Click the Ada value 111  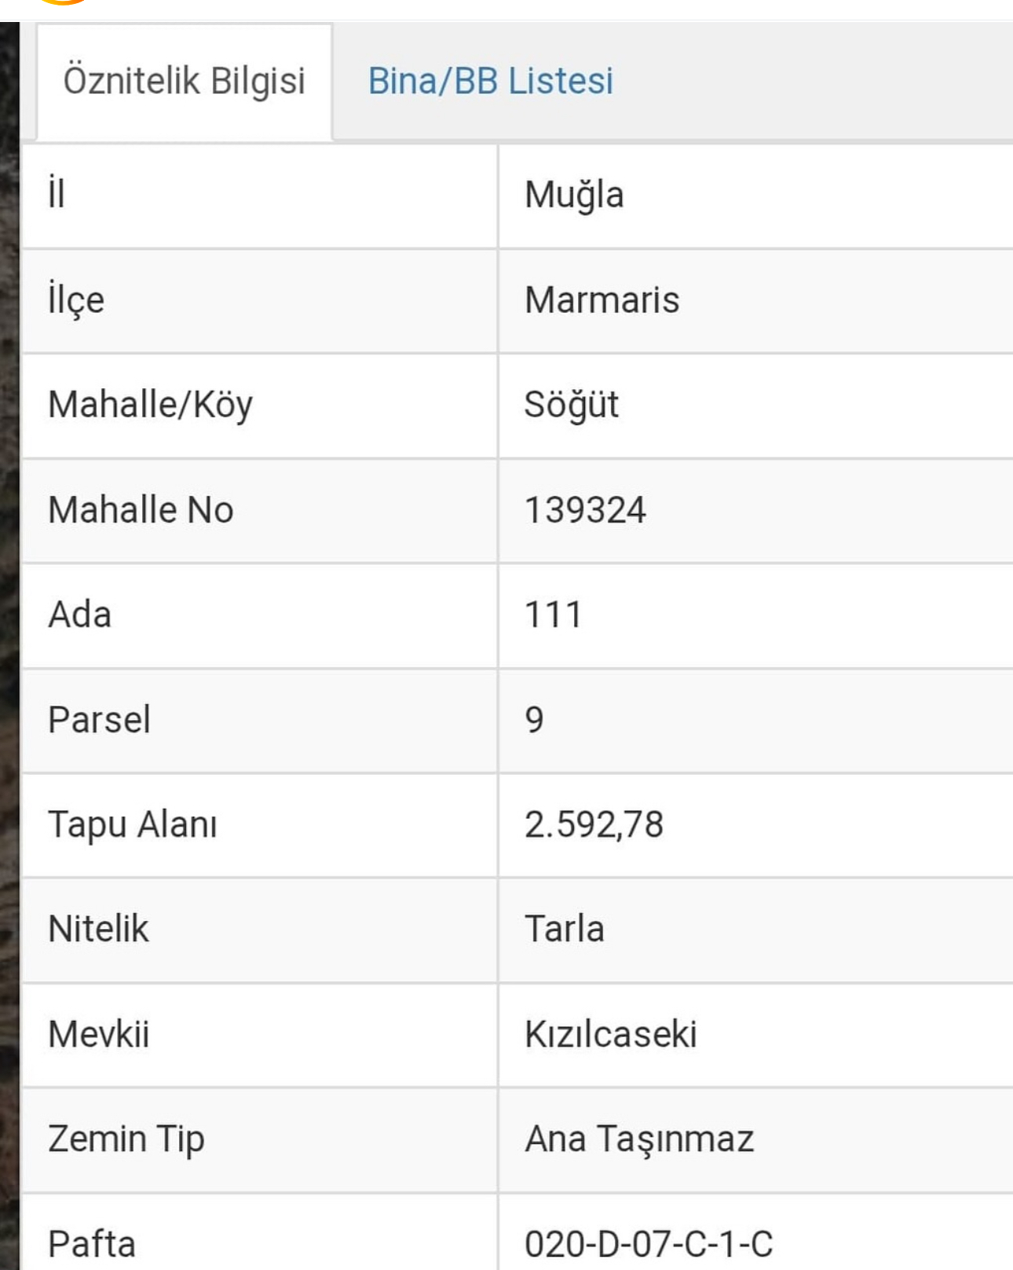(x=553, y=615)
